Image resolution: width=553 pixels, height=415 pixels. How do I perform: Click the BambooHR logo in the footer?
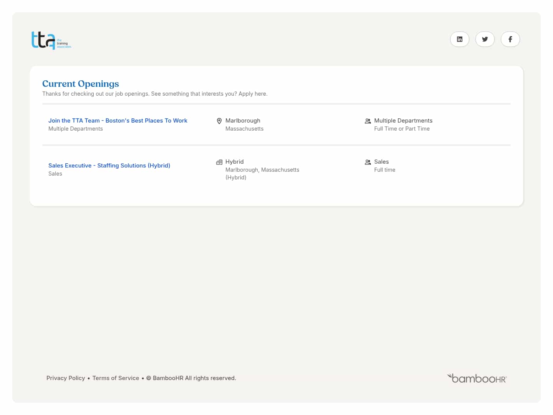click(476, 378)
